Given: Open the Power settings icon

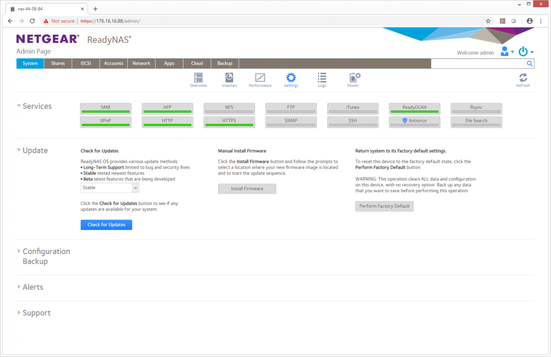Looking at the screenshot, I should (354, 77).
